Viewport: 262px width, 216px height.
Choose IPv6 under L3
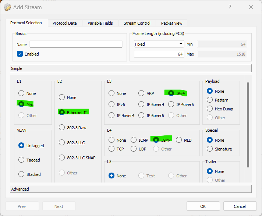(117, 104)
